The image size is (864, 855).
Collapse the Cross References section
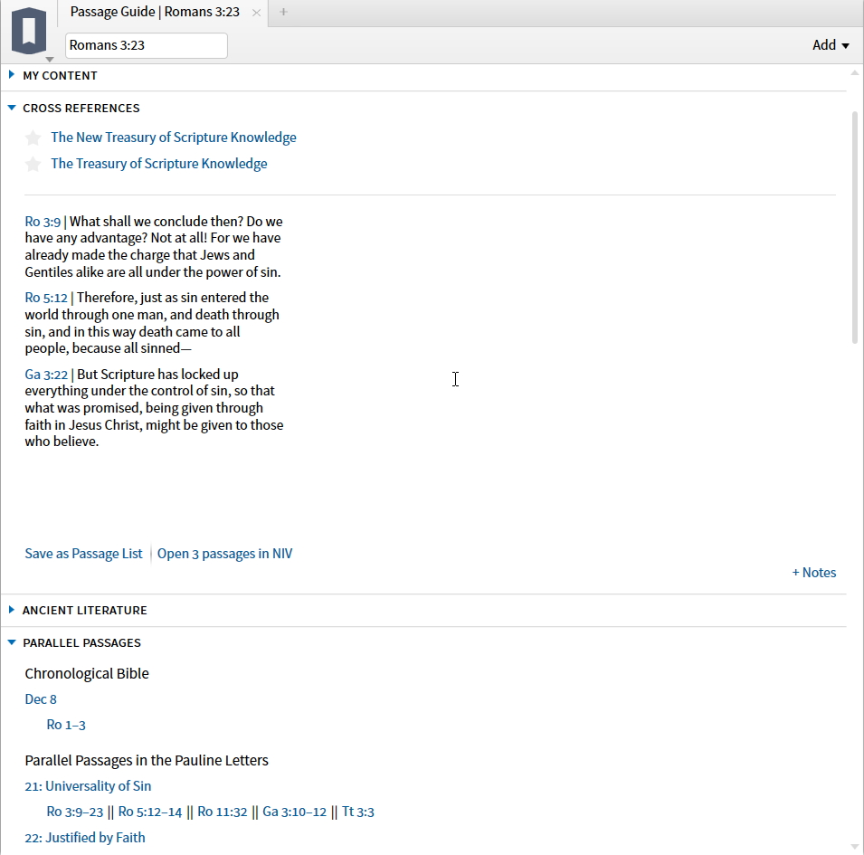point(12,108)
